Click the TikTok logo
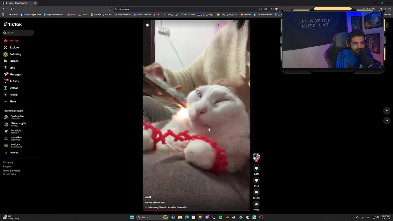This screenshot has height=221, width=393. click(x=13, y=24)
